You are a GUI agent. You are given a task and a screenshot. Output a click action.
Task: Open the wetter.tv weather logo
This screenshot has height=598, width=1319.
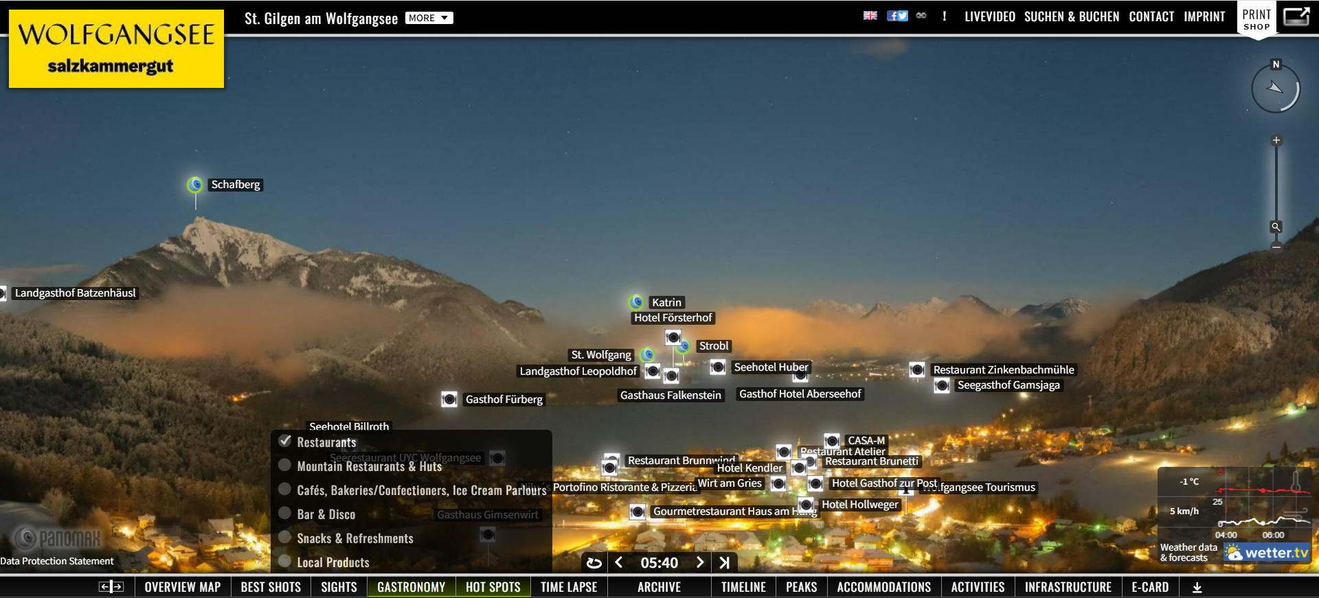point(1267,553)
